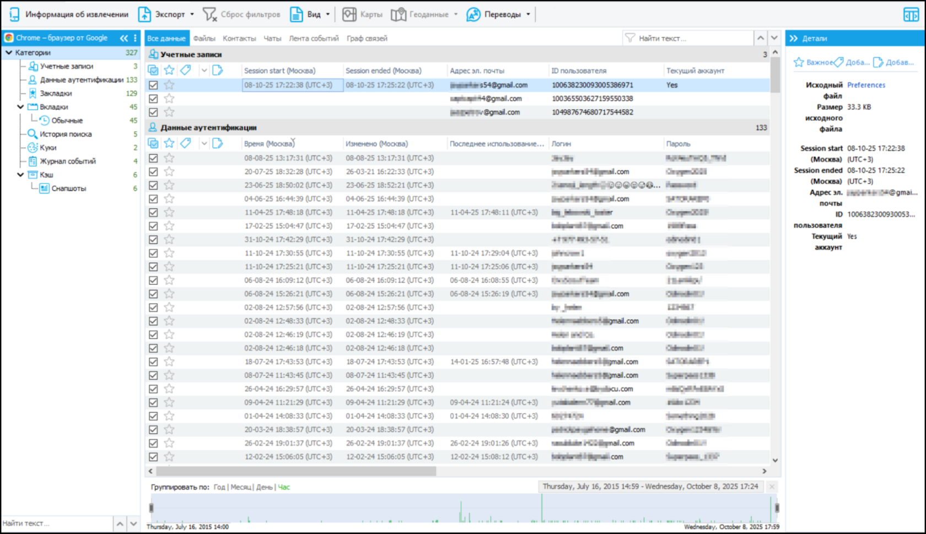Toggle checkbox for row 31-10-24 17:42:29
This screenshot has width=926, height=534.
[x=153, y=240]
